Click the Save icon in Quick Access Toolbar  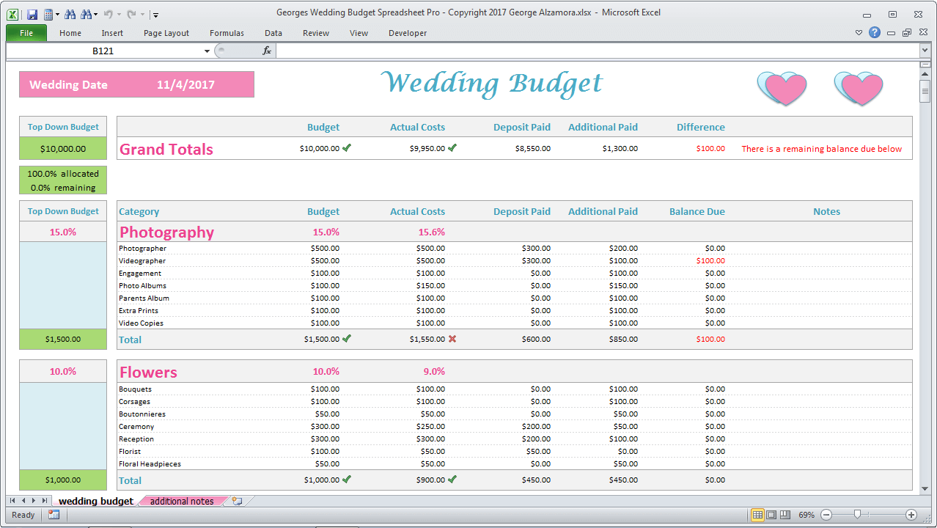point(32,14)
